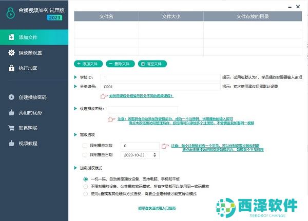The image size is (308, 221).
Task: Enable the 限制播放次数 checkbox
Action: (x=85, y=146)
